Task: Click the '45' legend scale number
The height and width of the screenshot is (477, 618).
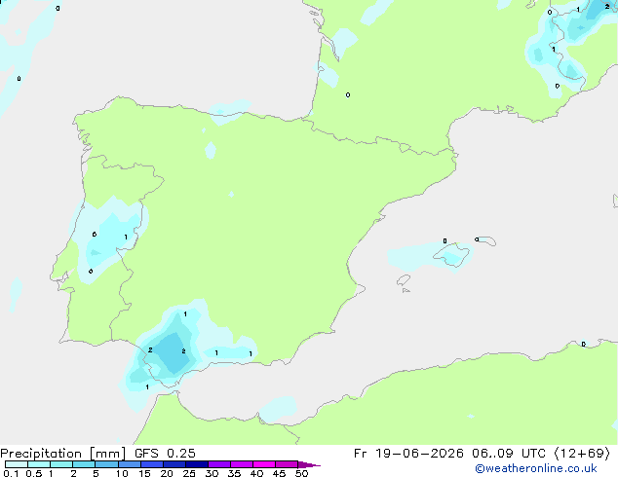Action: point(279,473)
